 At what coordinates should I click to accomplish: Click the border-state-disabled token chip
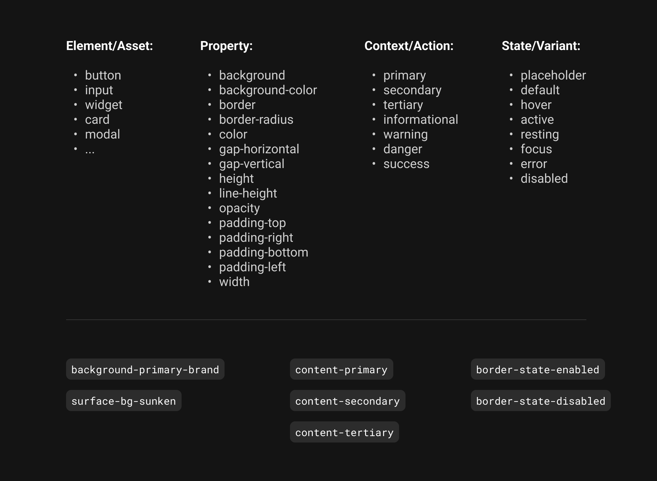[541, 401]
